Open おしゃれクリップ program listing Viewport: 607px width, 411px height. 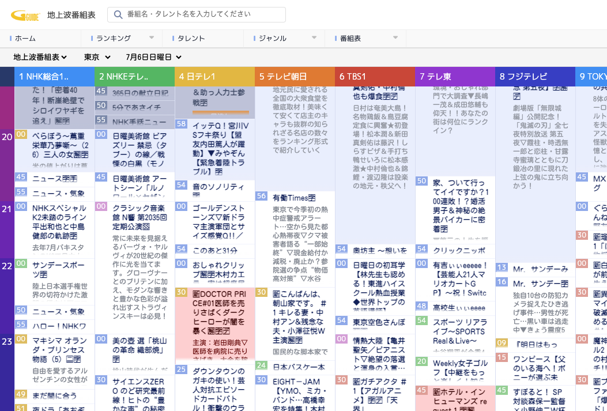tap(215, 272)
